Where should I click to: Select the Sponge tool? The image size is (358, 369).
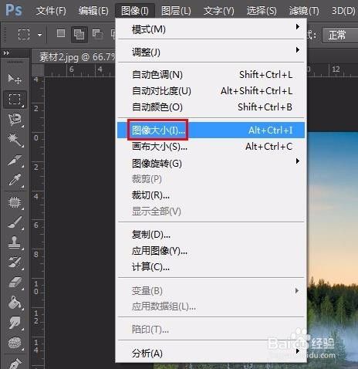point(15,343)
